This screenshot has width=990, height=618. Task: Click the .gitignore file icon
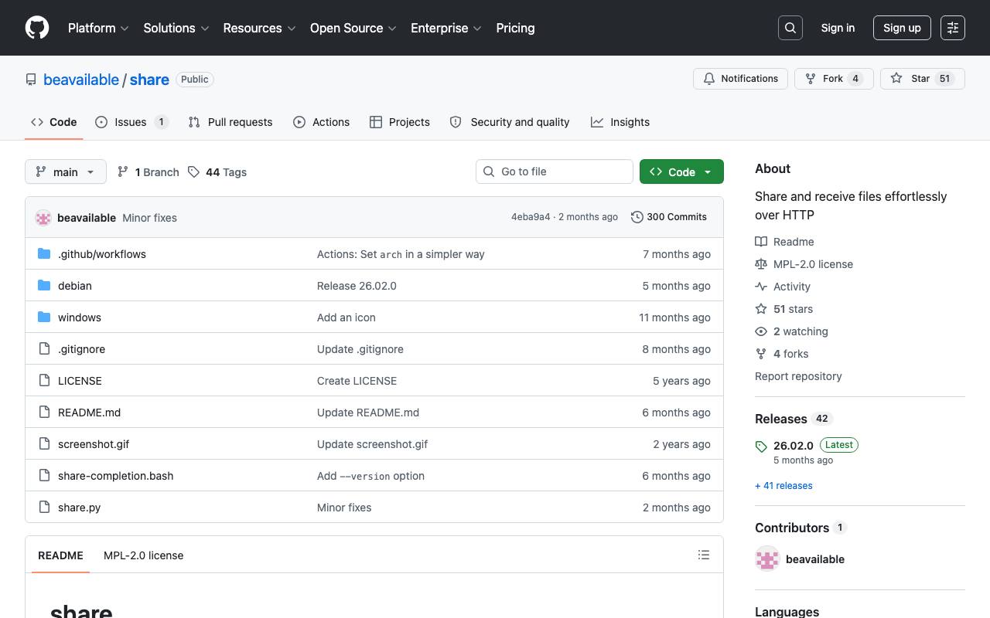click(x=44, y=349)
